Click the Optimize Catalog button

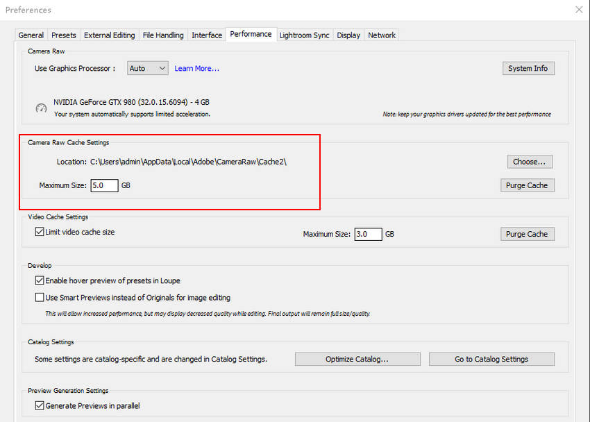[357, 360]
